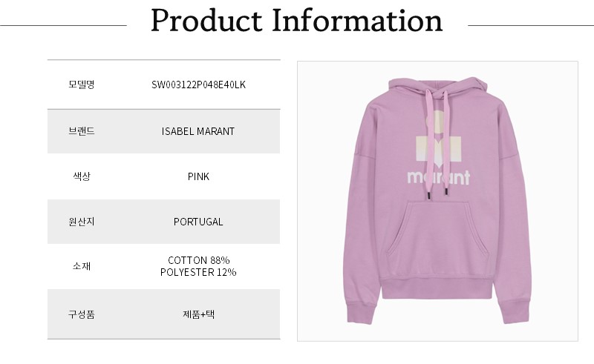This screenshot has height=364, width=594.
Task: Click the 브랜드 row label
Action: [x=81, y=131]
